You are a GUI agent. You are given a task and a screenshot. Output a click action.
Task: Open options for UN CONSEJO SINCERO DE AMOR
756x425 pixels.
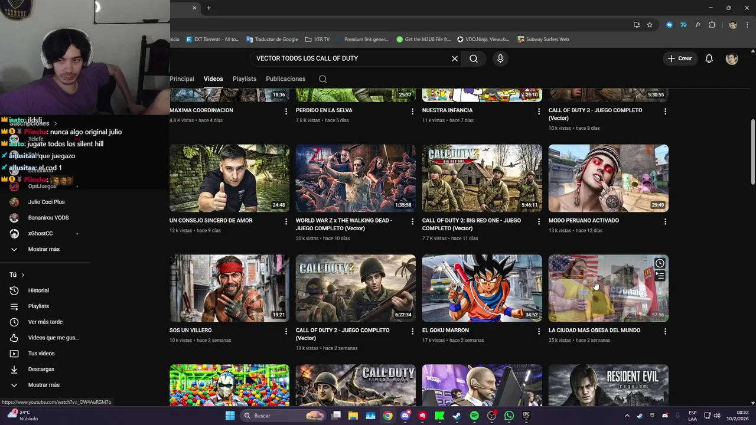286,221
